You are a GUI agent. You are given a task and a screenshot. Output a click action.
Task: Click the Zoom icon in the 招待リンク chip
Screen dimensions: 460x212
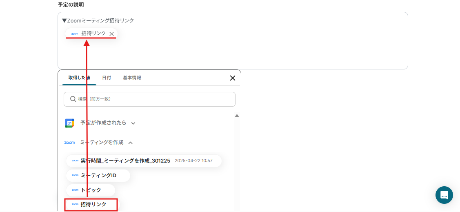75,34
